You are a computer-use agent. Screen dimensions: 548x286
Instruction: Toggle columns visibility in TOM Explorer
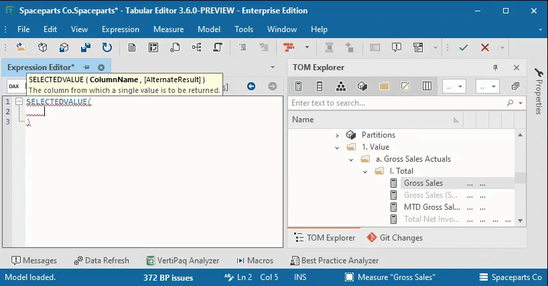click(x=320, y=86)
